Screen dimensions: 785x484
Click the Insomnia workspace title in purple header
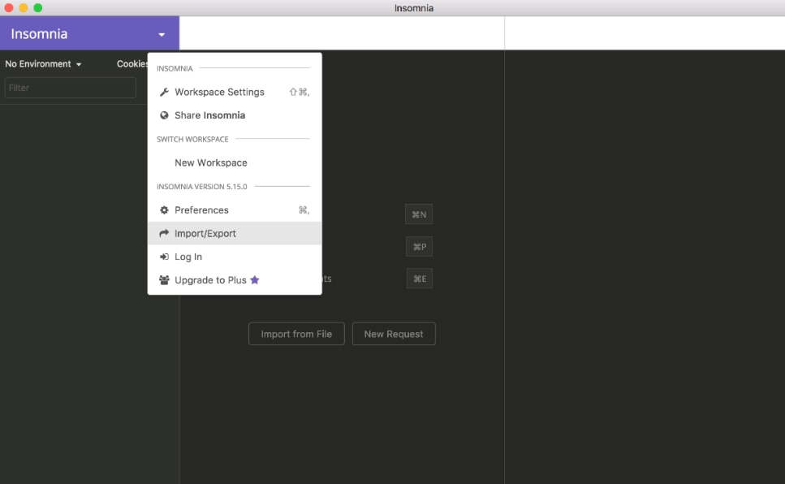[39, 34]
